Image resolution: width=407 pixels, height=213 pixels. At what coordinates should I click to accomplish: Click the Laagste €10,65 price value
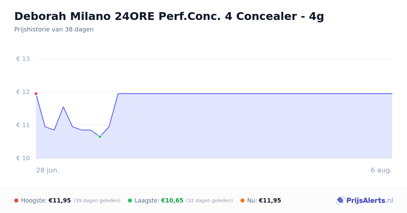click(172, 200)
